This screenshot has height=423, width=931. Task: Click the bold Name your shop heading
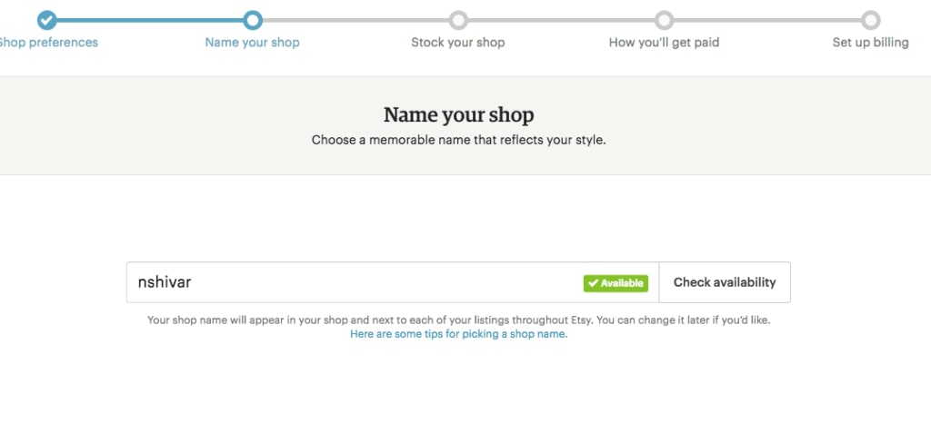click(x=458, y=115)
